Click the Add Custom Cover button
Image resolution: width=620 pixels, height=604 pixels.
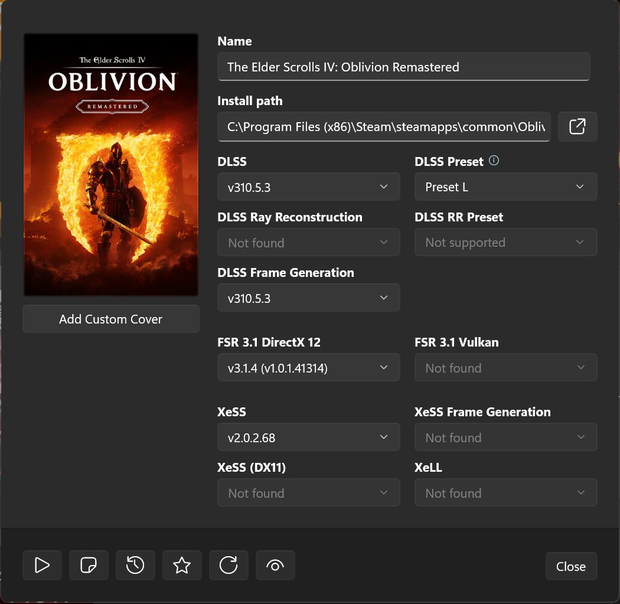[111, 319]
